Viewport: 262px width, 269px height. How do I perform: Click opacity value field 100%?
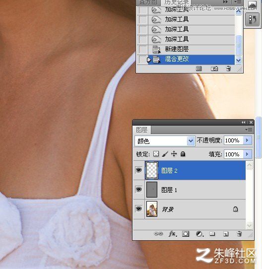pyautogui.click(x=234, y=140)
